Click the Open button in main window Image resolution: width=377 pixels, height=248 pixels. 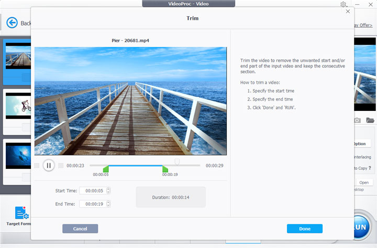click(x=364, y=183)
